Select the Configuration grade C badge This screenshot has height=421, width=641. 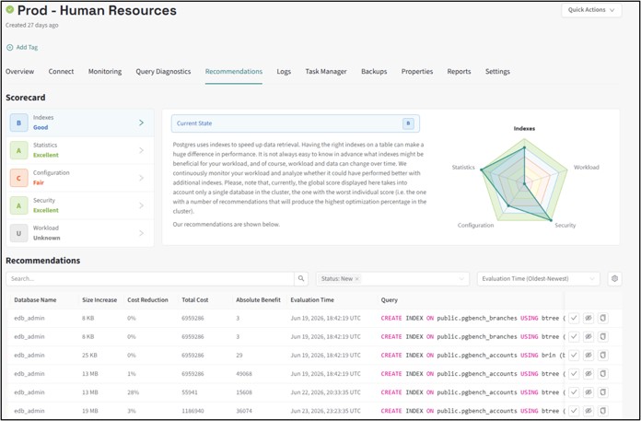18,178
